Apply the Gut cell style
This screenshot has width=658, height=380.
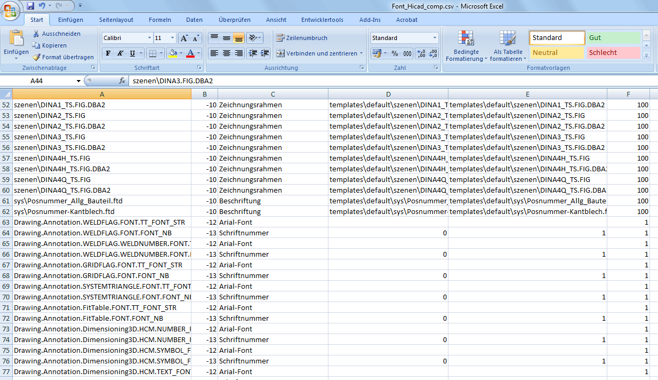(x=613, y=38)
